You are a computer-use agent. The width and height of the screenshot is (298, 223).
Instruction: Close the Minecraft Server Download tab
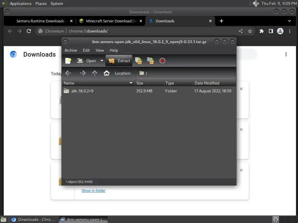pyautogui.click(x=141, y=21)
